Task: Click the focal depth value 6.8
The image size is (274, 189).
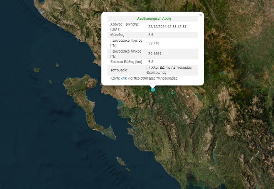Action: pyautogui.click(x=151, y=62)
